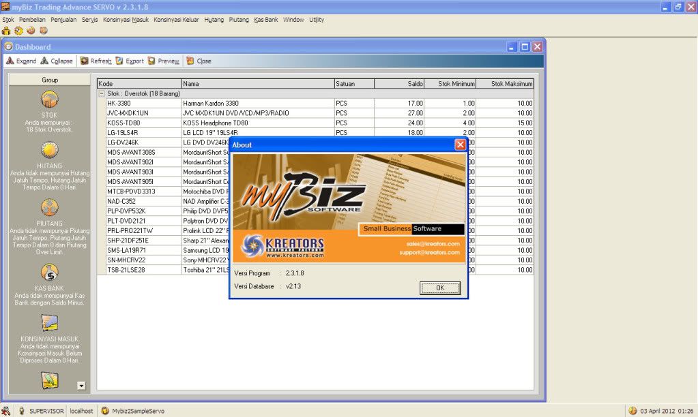Open the Penjualan menu
This screenshot has width=698, height=417.
[63, 20]
